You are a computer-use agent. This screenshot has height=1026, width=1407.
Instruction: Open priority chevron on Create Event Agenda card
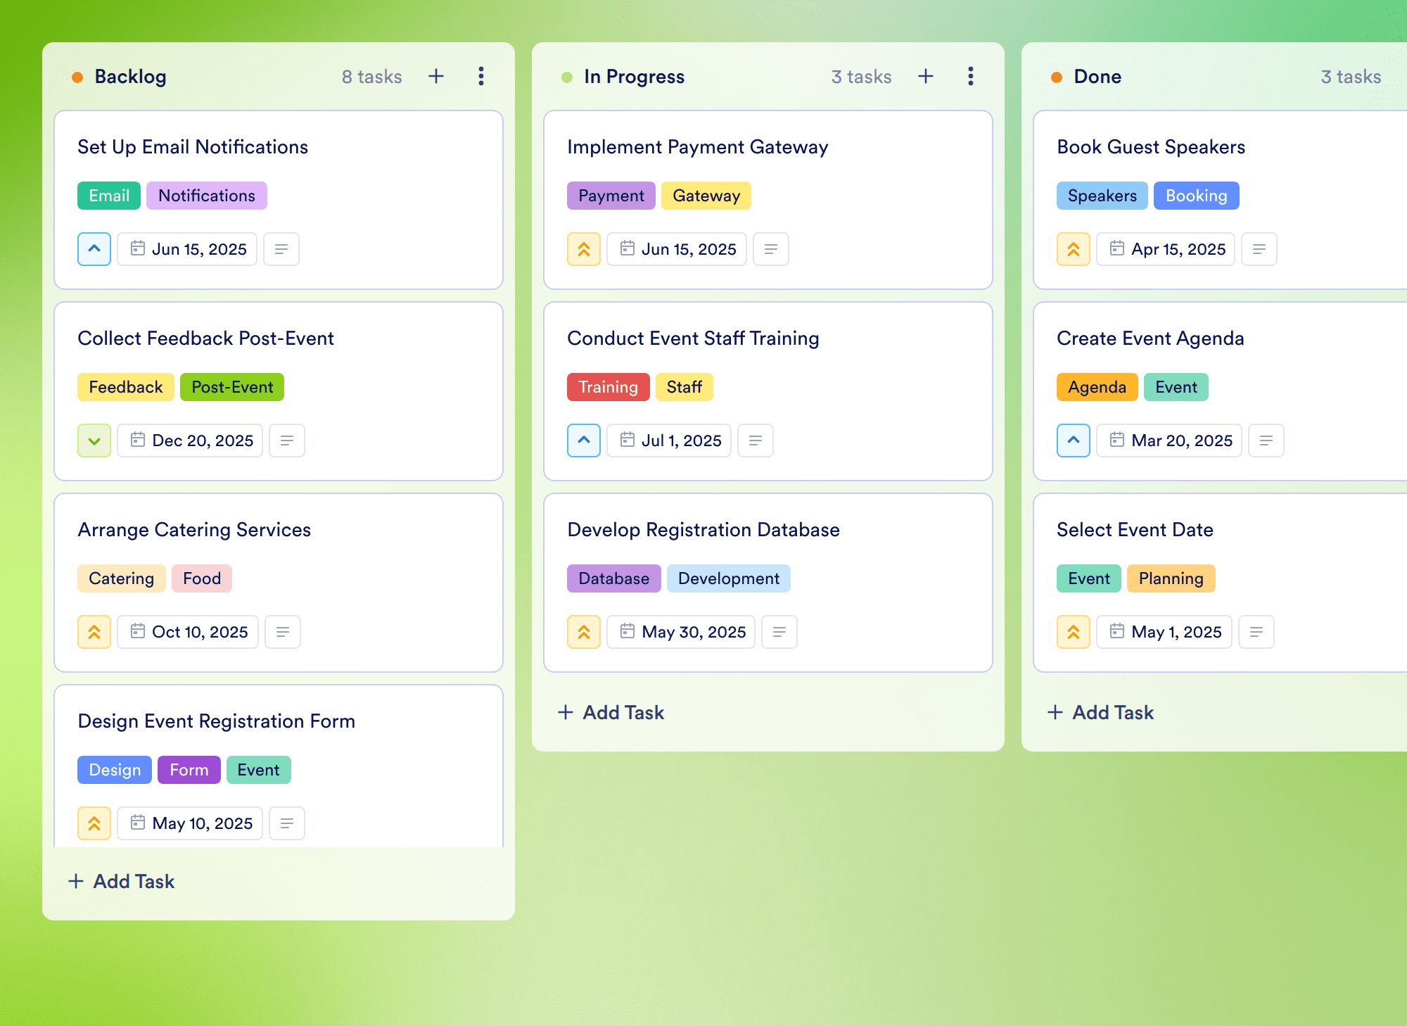point(1074,441)
